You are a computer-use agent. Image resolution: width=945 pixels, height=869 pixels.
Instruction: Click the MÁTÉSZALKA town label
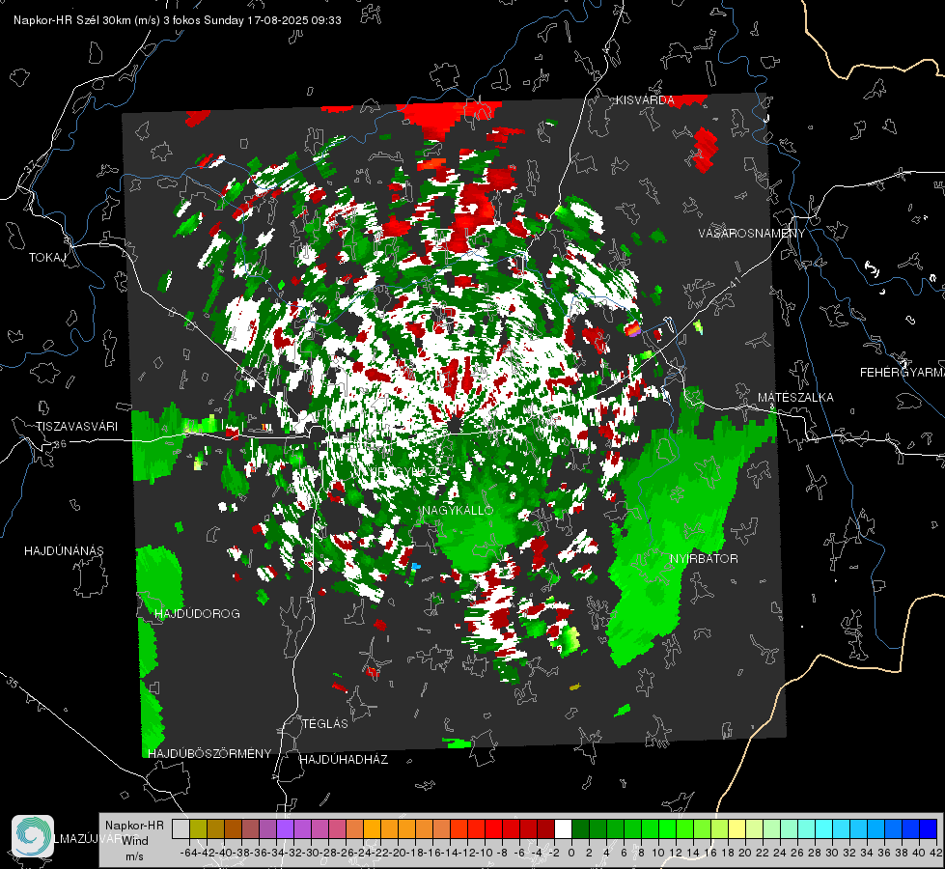pyautogui.click(x=795, y=398)
